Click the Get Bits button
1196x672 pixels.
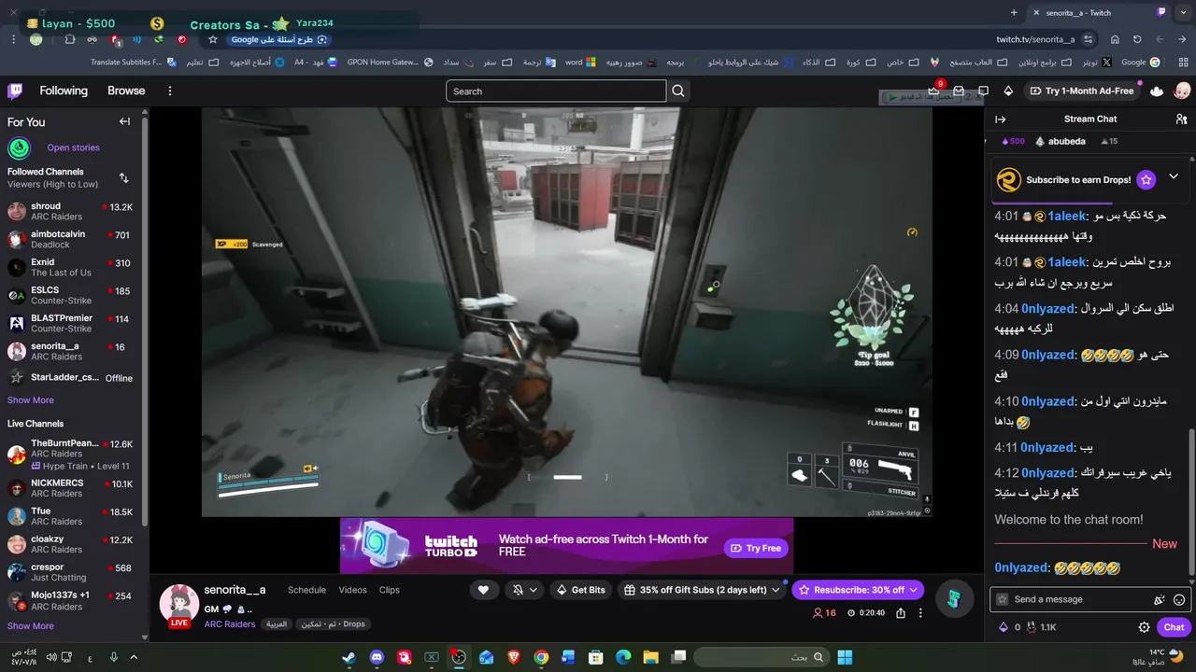[x=581, y=590]
